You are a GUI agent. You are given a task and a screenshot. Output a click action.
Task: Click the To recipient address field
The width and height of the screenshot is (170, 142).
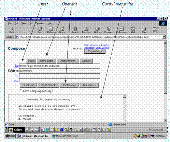click(x=59, y=66)
